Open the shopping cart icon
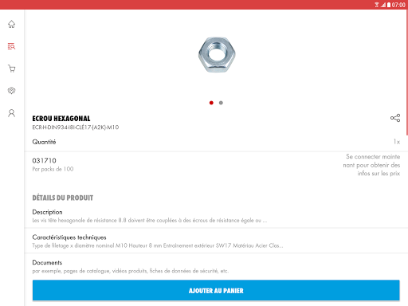The height and width of the screenshot is (306, 408). coord(11,69)
